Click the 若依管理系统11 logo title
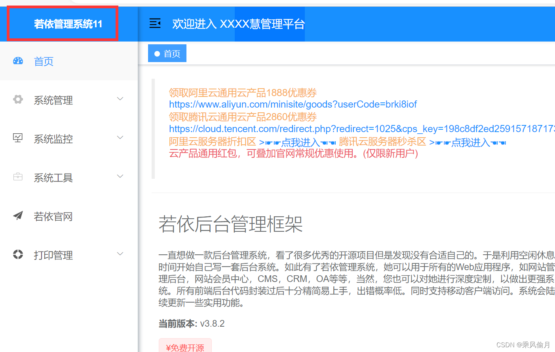The width and height of the screenshot is (555, 352). tap(68, 24)
